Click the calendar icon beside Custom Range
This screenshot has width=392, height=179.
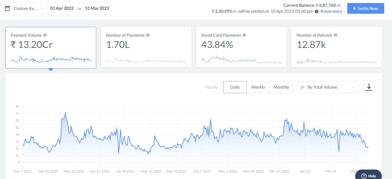pyautogui.click(x=8, y=8)
